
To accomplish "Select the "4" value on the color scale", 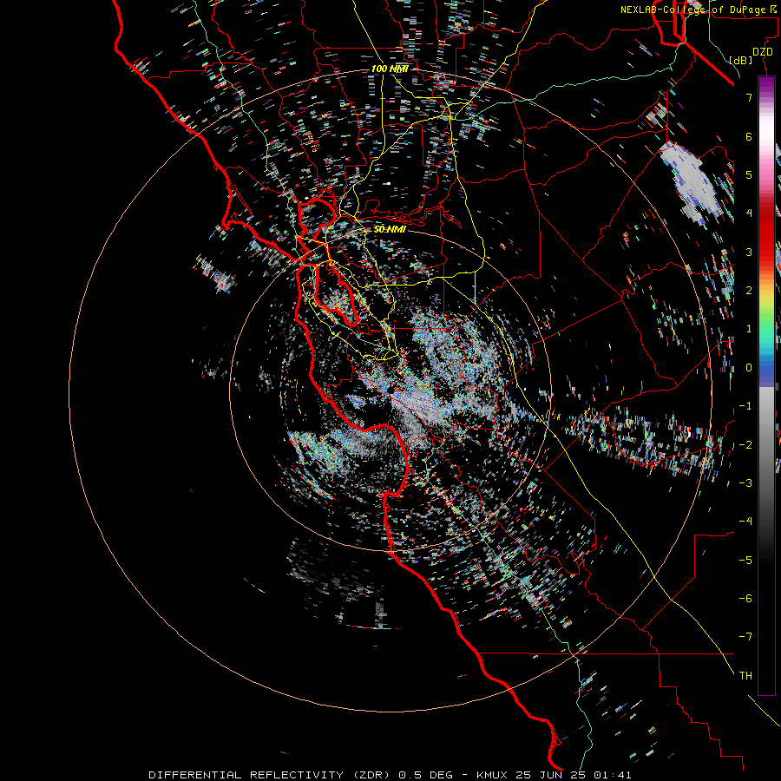I will tap(749, 213).
